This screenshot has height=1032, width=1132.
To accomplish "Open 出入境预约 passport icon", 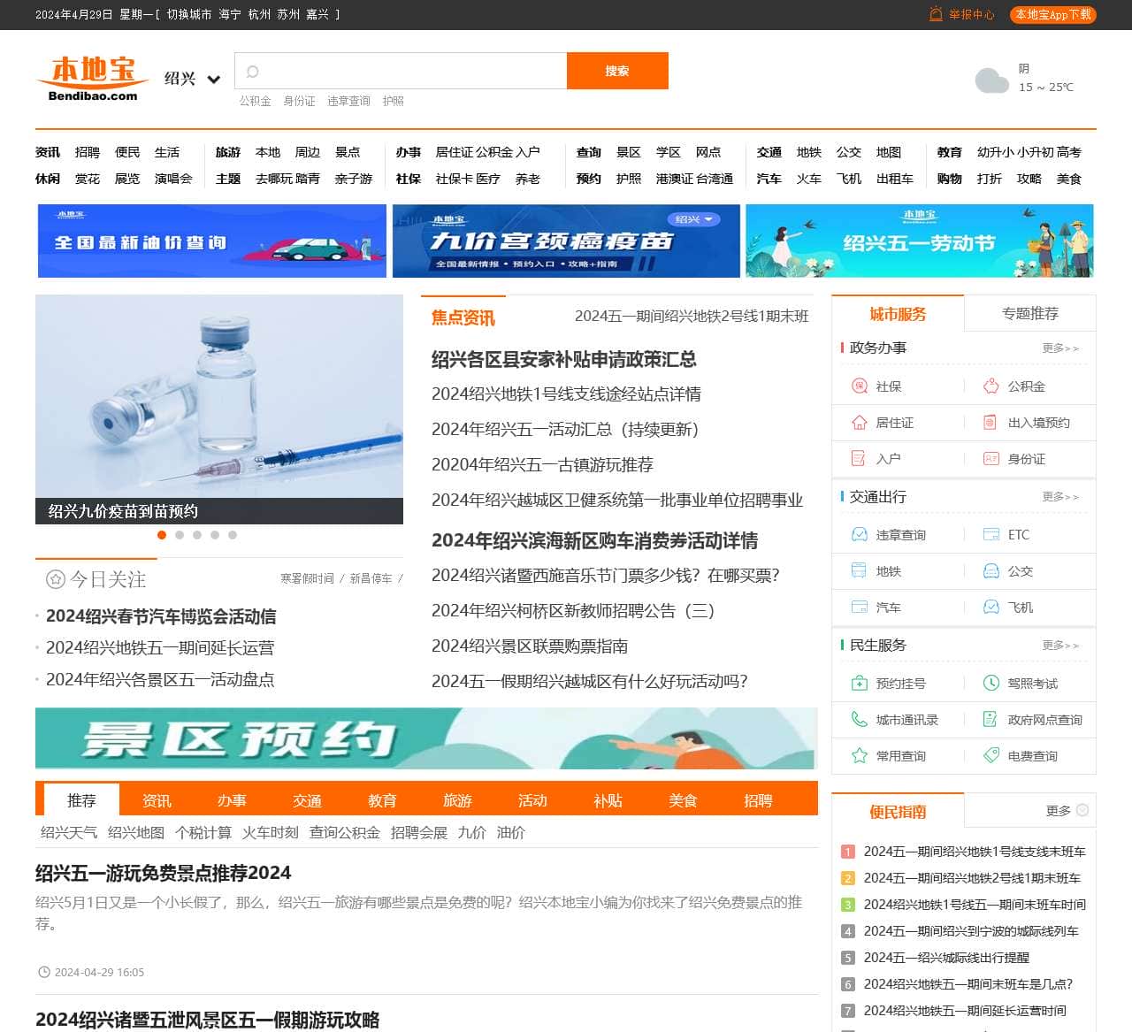I will (990, 423).
